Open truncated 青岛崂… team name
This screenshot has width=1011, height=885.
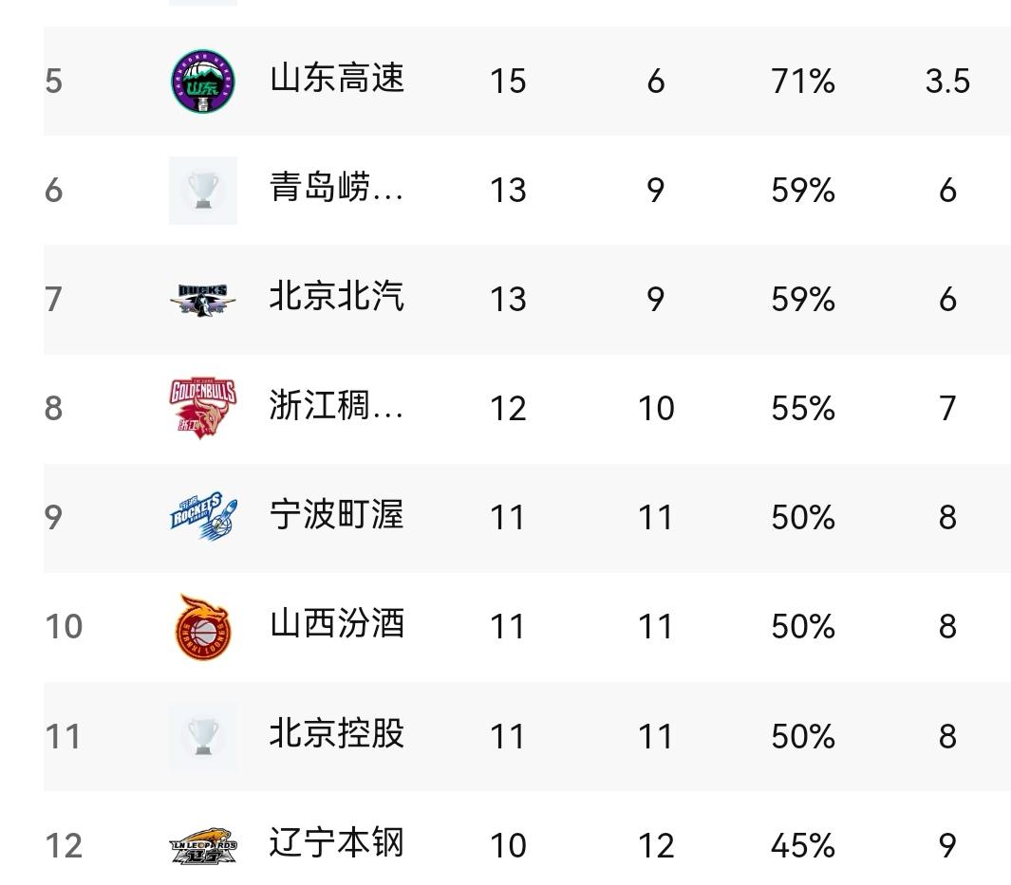tap(337, 188)
